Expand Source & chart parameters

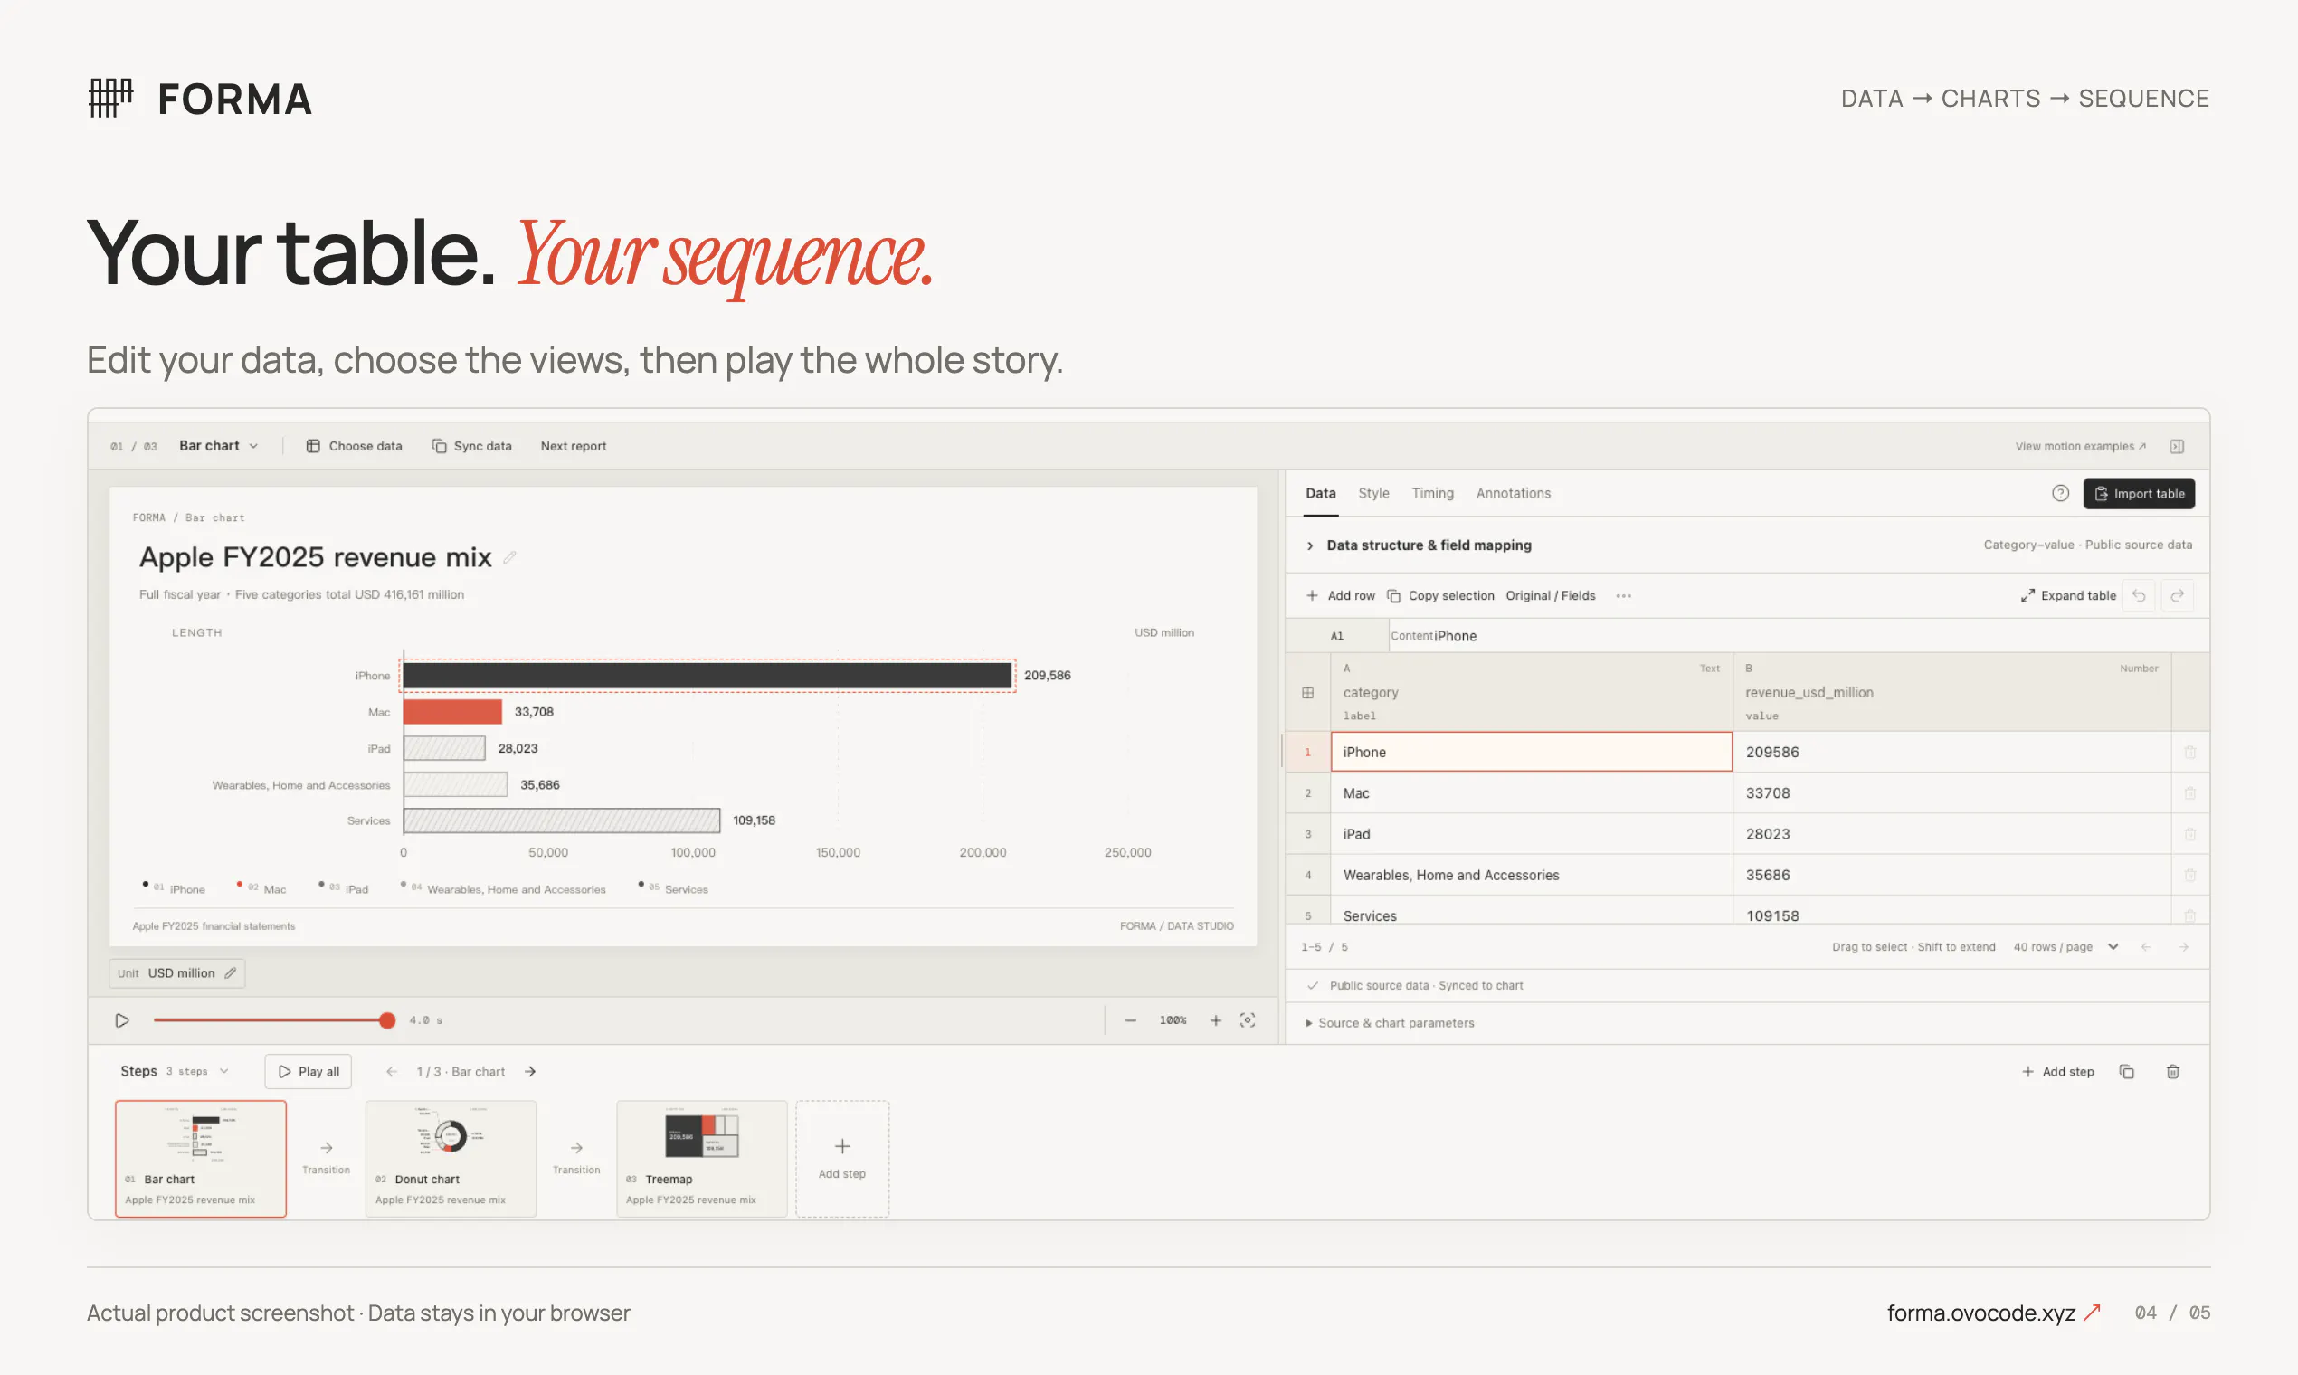pyautogui.click(x=1389, y=1023)
